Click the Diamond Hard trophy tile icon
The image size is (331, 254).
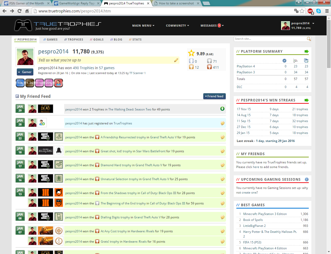point(59,164)
